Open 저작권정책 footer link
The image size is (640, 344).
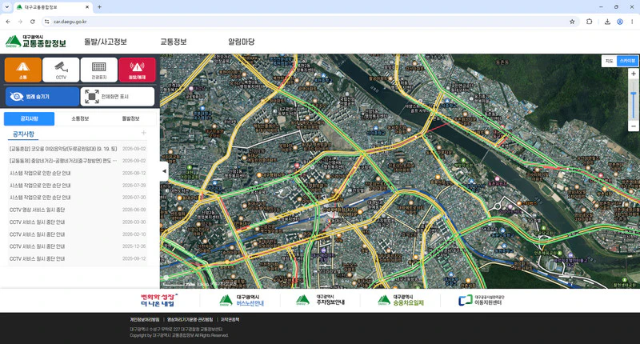pyautogui.click(x=230, y=319)
